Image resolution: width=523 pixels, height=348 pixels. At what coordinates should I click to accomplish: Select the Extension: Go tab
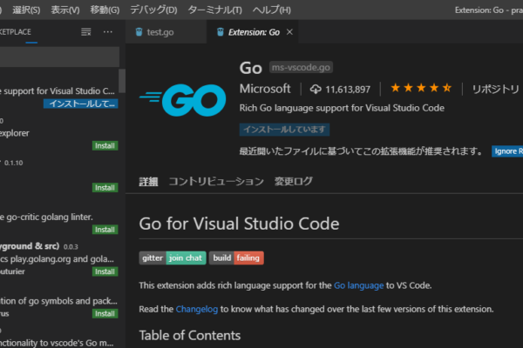[x=254, y=32]
